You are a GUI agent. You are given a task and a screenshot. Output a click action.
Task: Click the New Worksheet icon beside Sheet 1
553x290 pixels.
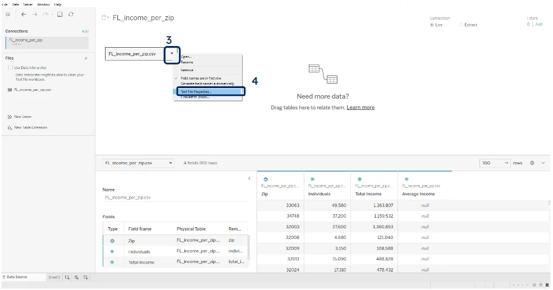[x=67, y=277]
